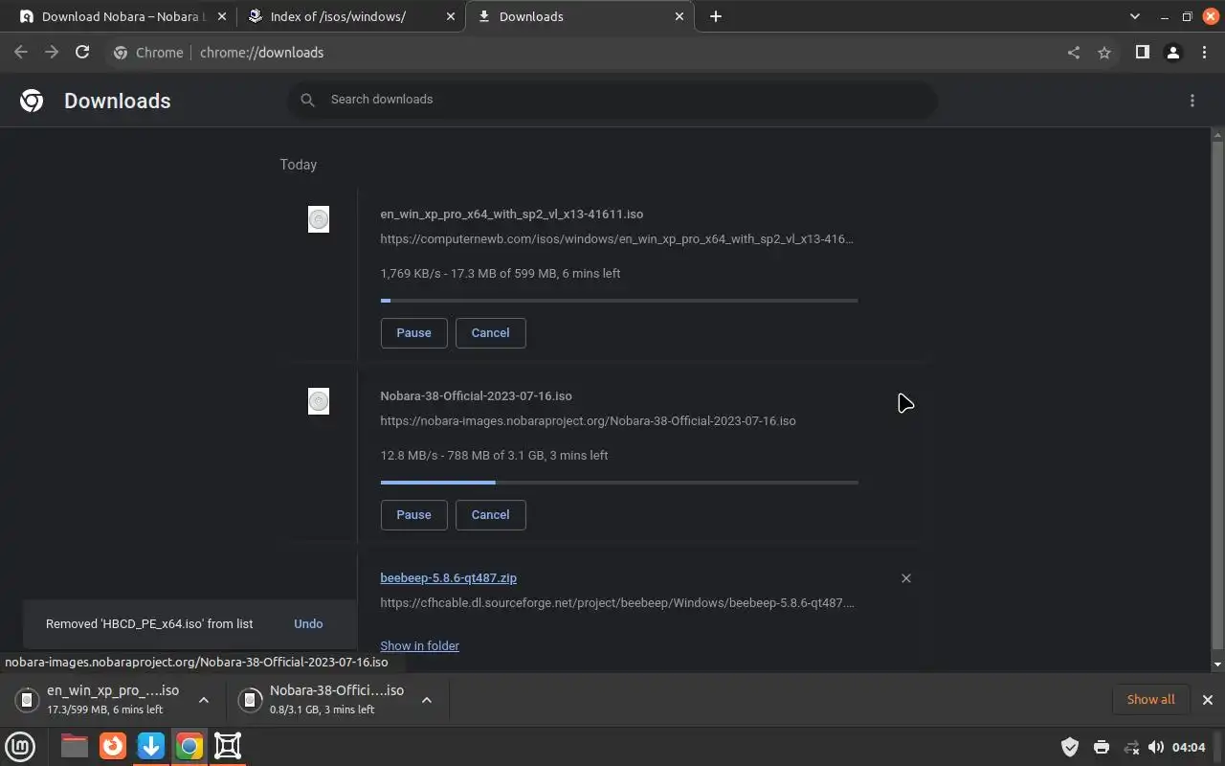Click the en_win_xp_pro download progress bar
The width and height of the screenshot is (1225, 766).
[619, 301]
